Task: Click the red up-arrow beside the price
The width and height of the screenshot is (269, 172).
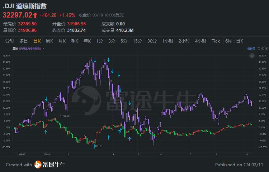Action: tap(35, 15)
